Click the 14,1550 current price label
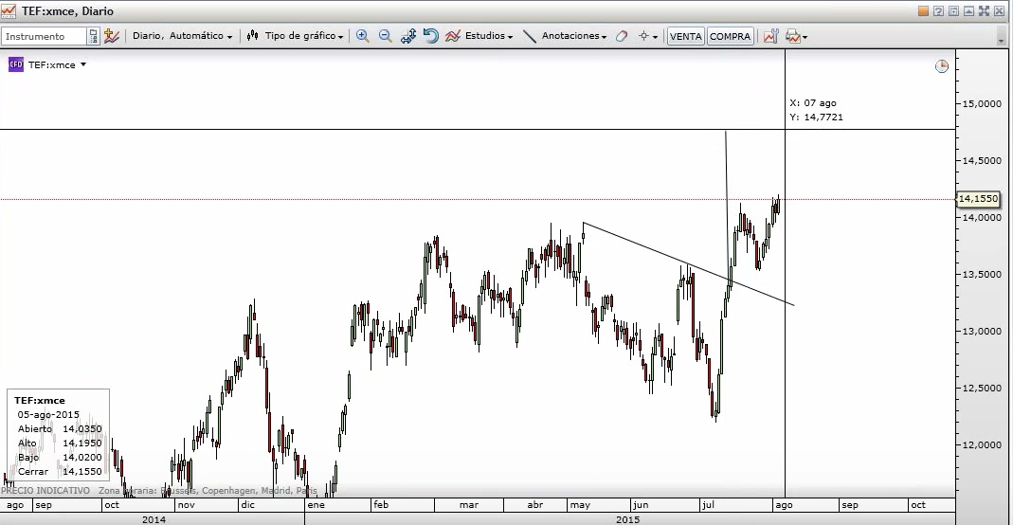This screenshot has width=1013, height=525. [978, 198]
